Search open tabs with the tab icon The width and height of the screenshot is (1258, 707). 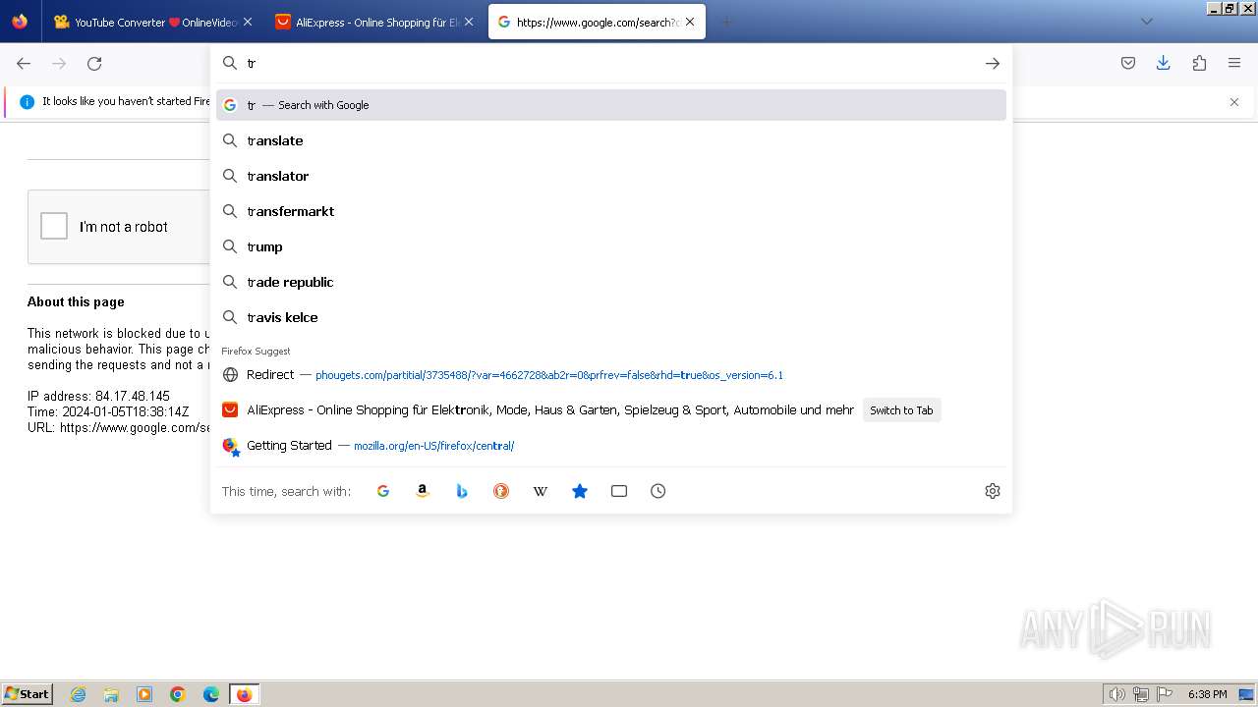tap(619, 491)
